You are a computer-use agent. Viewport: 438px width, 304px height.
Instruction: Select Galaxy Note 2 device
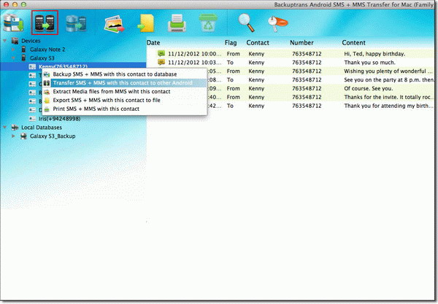pyautogui.click(x=47, y=50)
